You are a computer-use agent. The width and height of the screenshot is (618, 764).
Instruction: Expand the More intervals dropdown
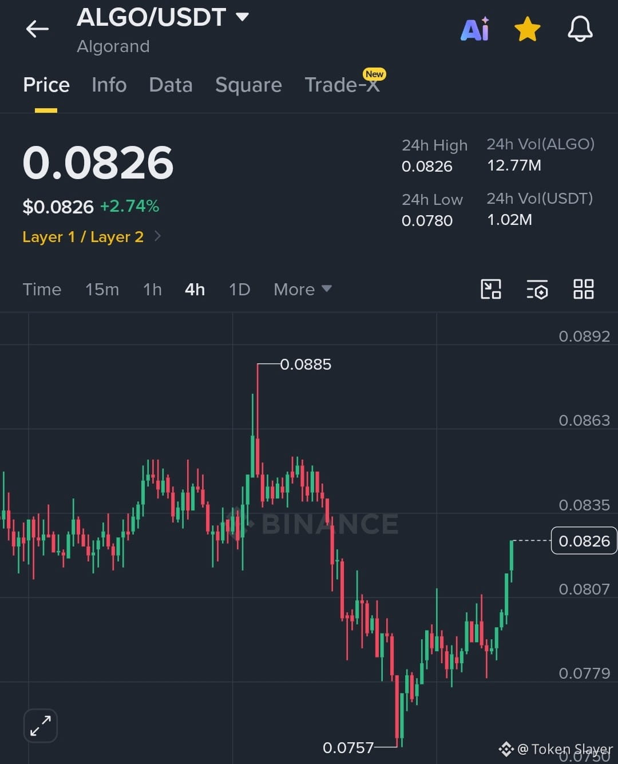click(302, 290)
